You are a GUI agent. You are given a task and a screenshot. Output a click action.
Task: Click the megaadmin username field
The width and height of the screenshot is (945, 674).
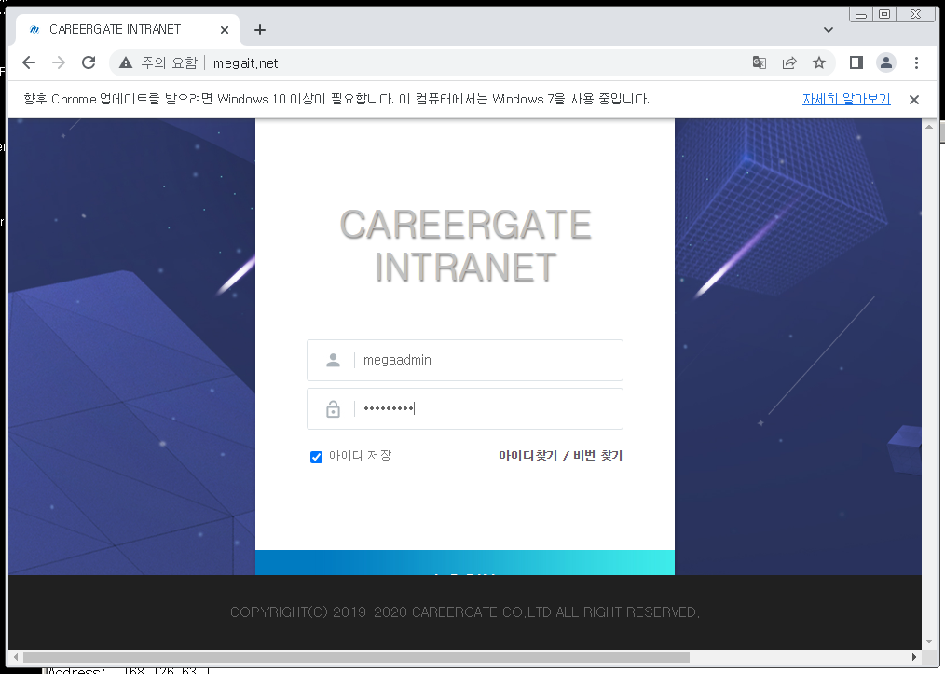tap(465, 360)
